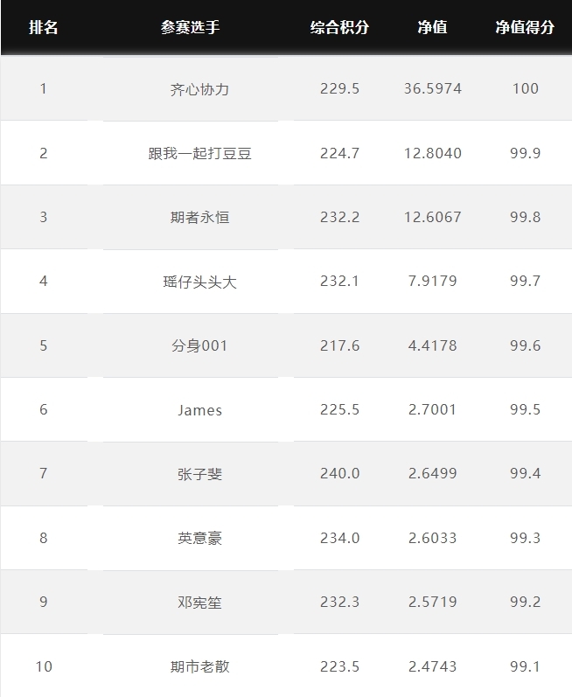Open contestant 英意豪
572x697 pixels.
(x=199, y=539)
